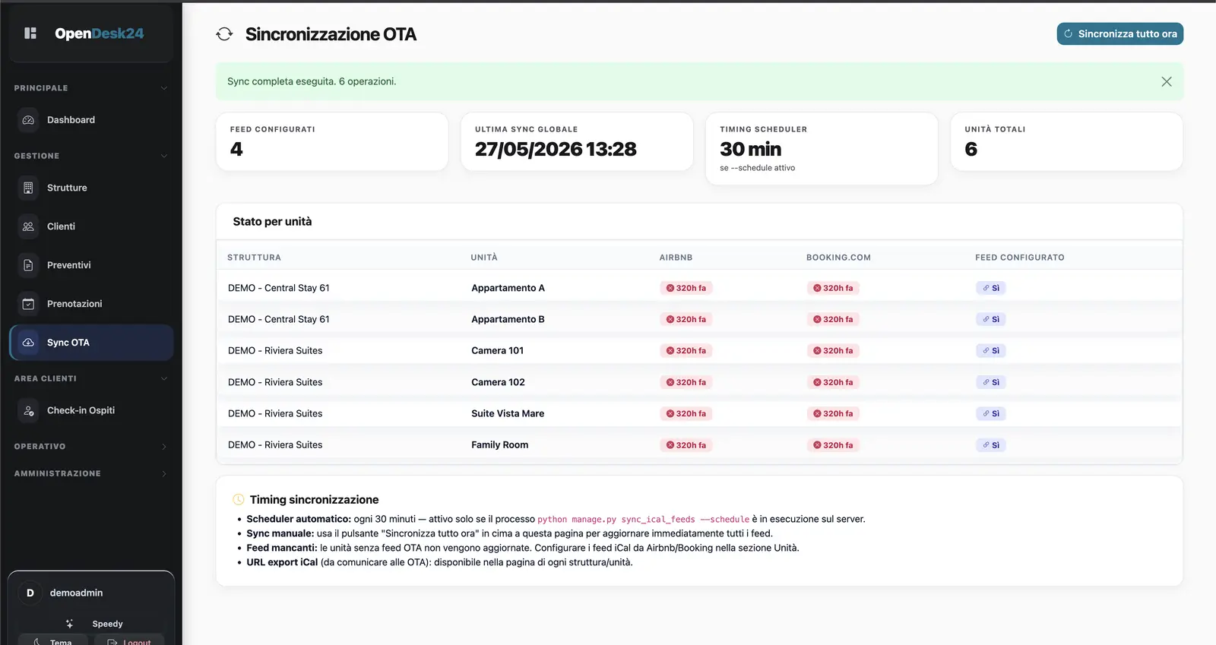1216x645 pixels.
Task: Click the sparkle icon next to Speedy
Action: (69, 624)
